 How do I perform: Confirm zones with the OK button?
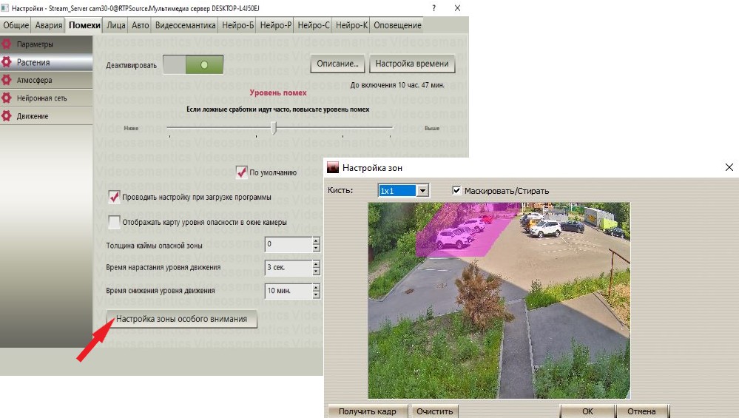tap(587, 411)
